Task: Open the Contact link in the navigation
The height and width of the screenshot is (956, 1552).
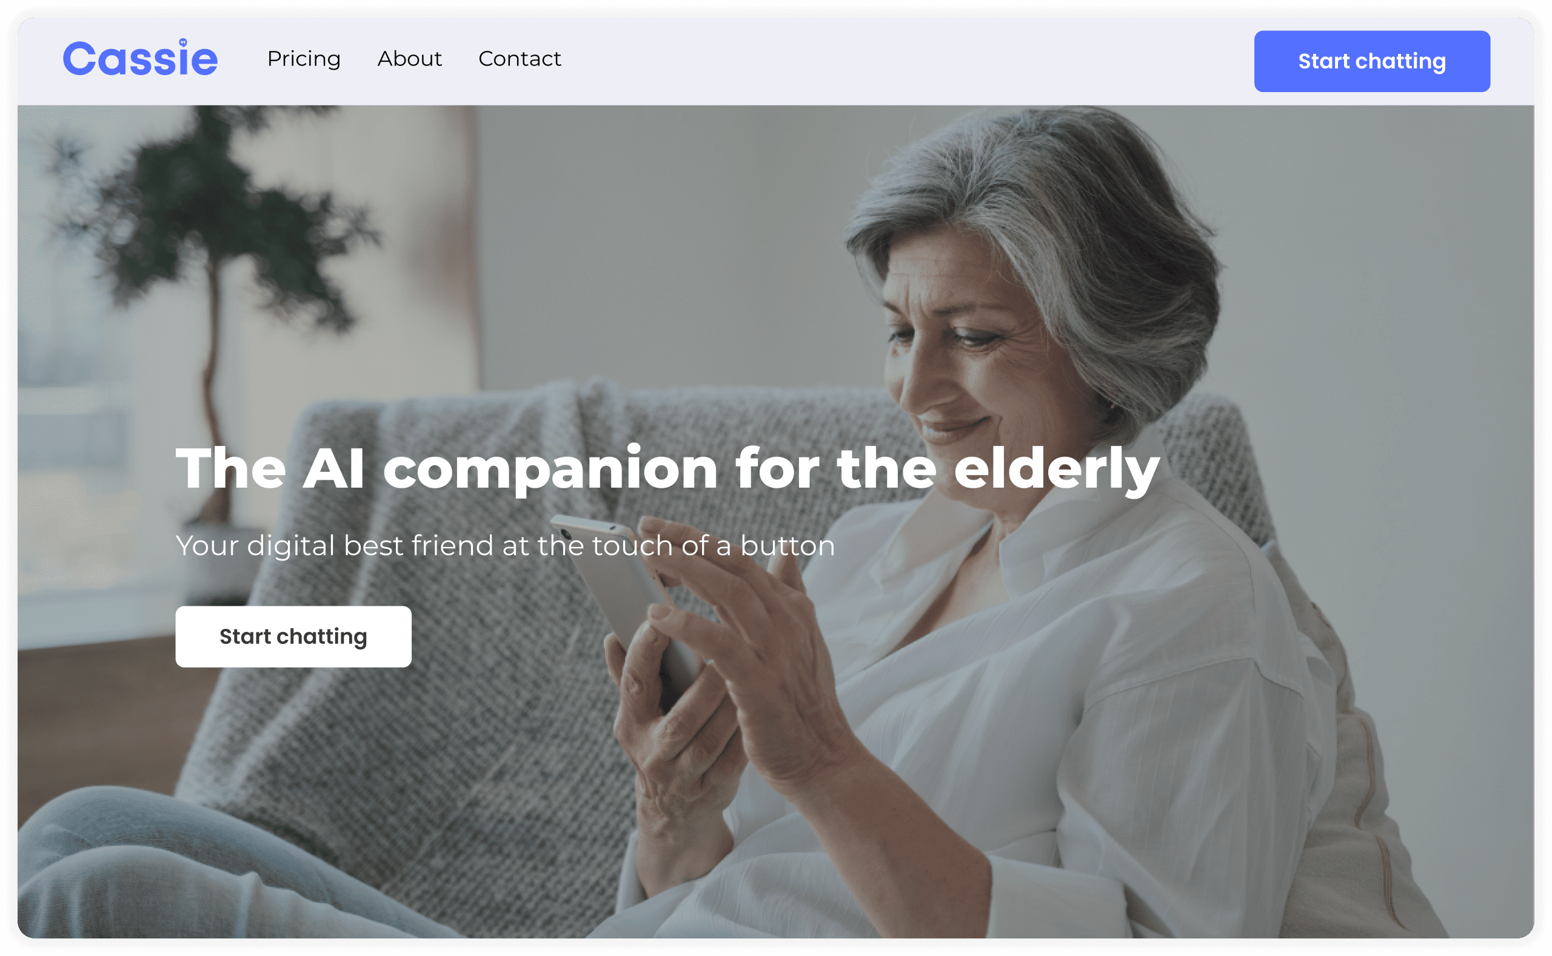Action: [520, 59]
